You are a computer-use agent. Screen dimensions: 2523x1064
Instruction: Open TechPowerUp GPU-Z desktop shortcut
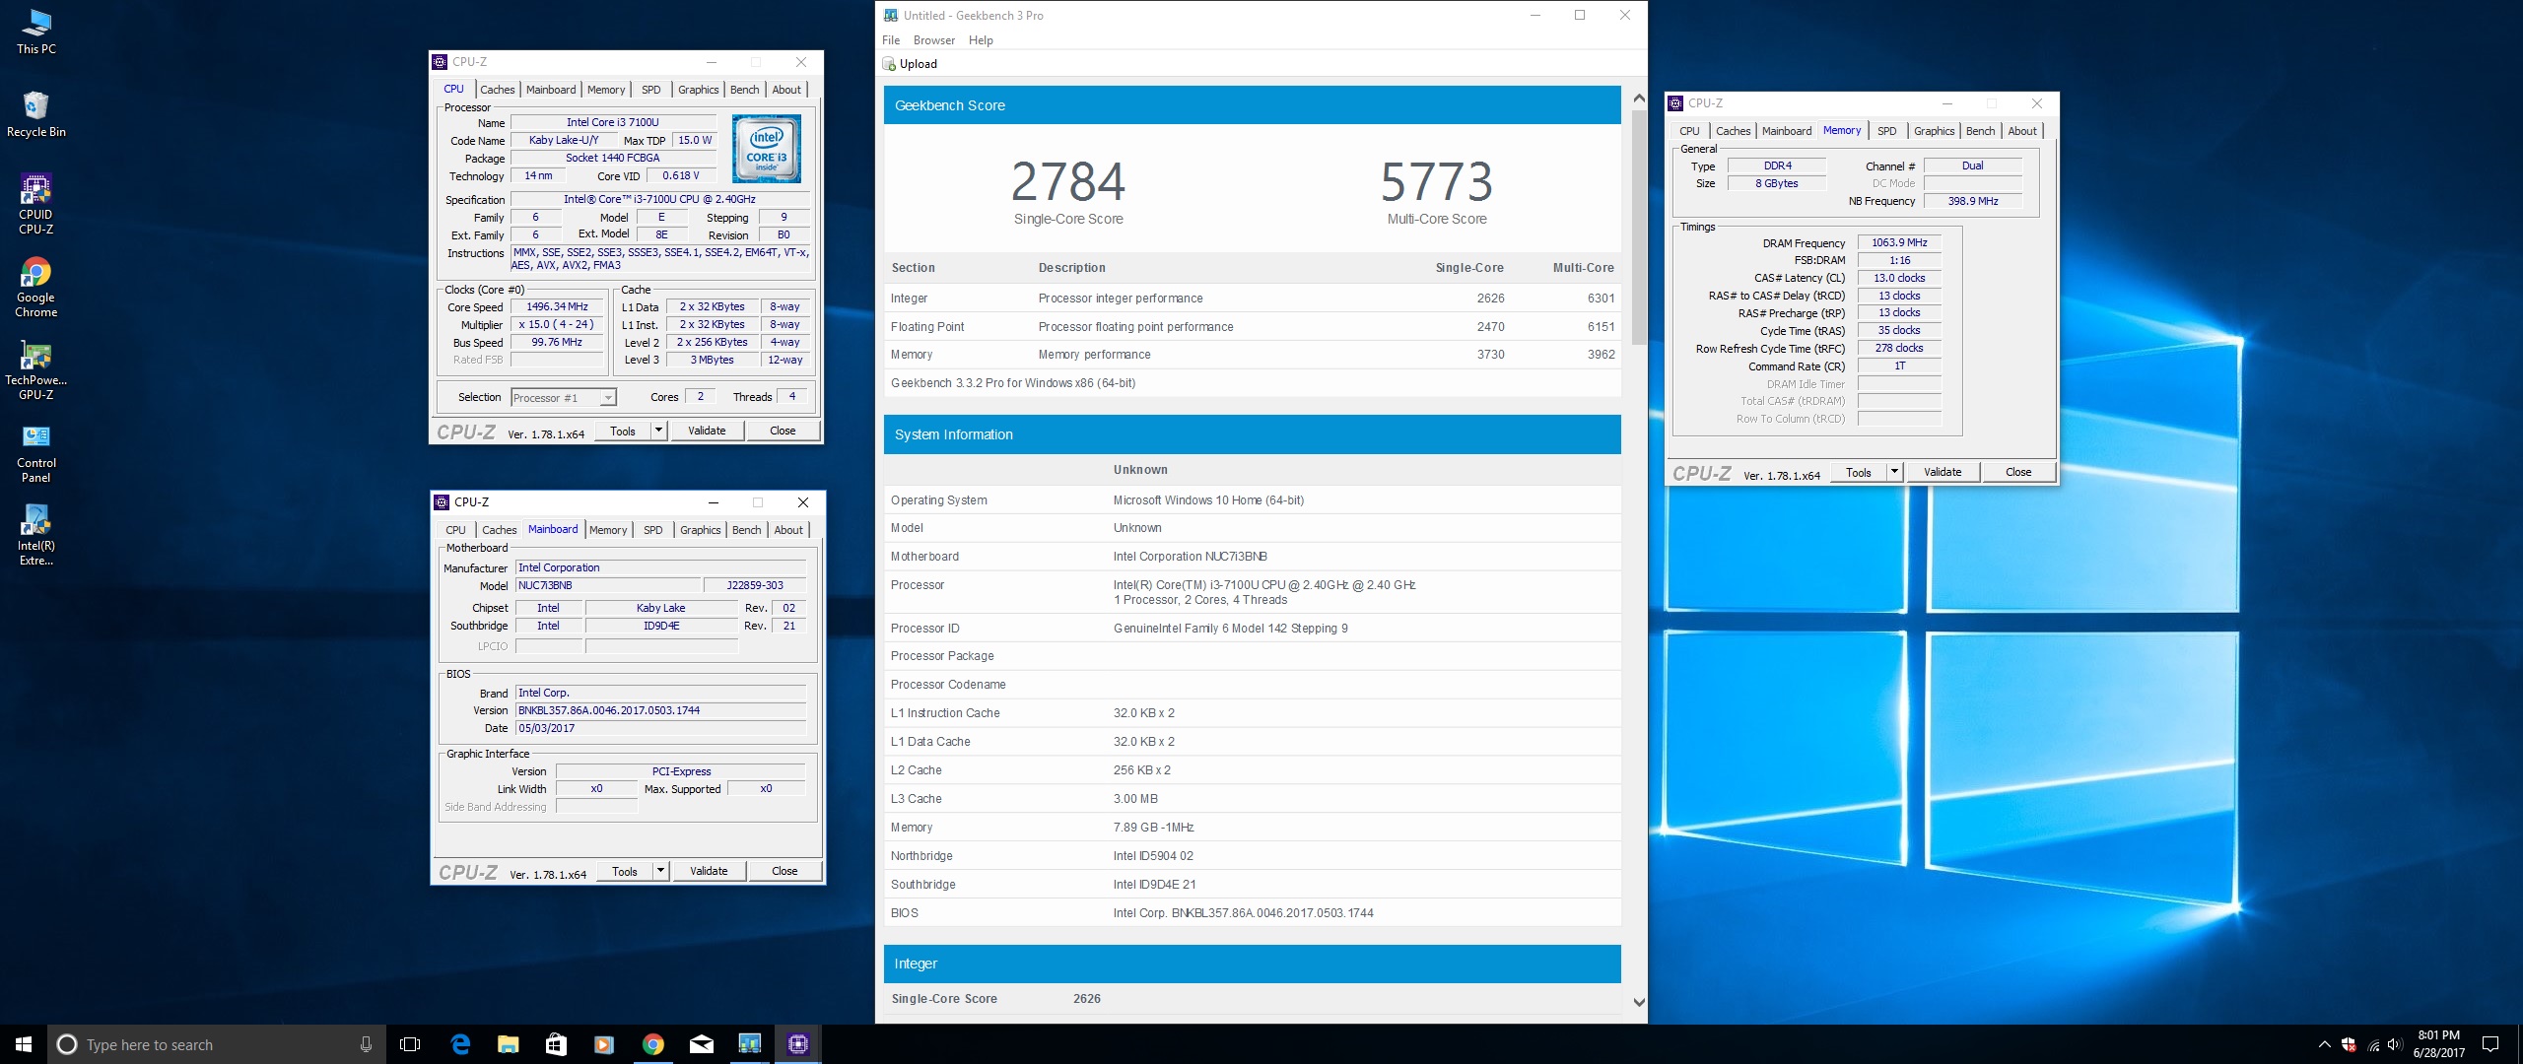(36, 370)
